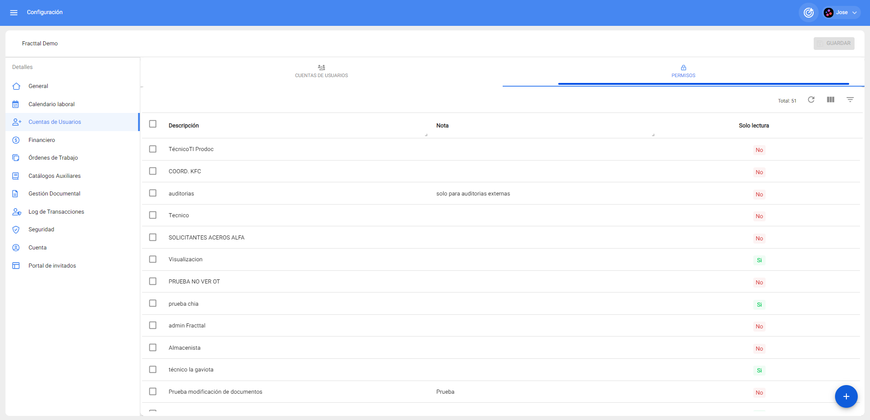The image size is (870, 420).
Task: Open Órdenes de Trabajo settings
Action: click(53, 158)
